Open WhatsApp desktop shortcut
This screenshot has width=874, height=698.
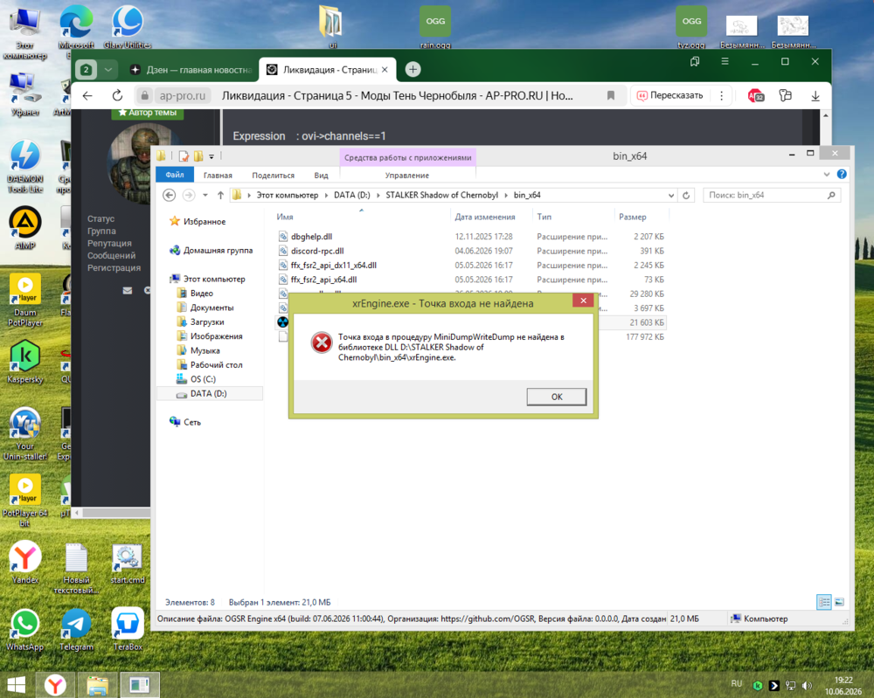pyautogui.click(x=25, y=630)
